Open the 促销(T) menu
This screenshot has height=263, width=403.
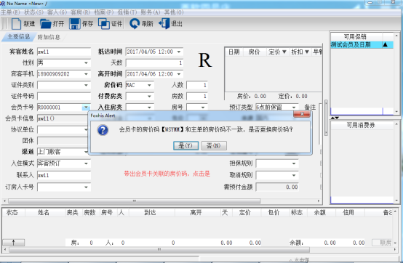(127, 12)
